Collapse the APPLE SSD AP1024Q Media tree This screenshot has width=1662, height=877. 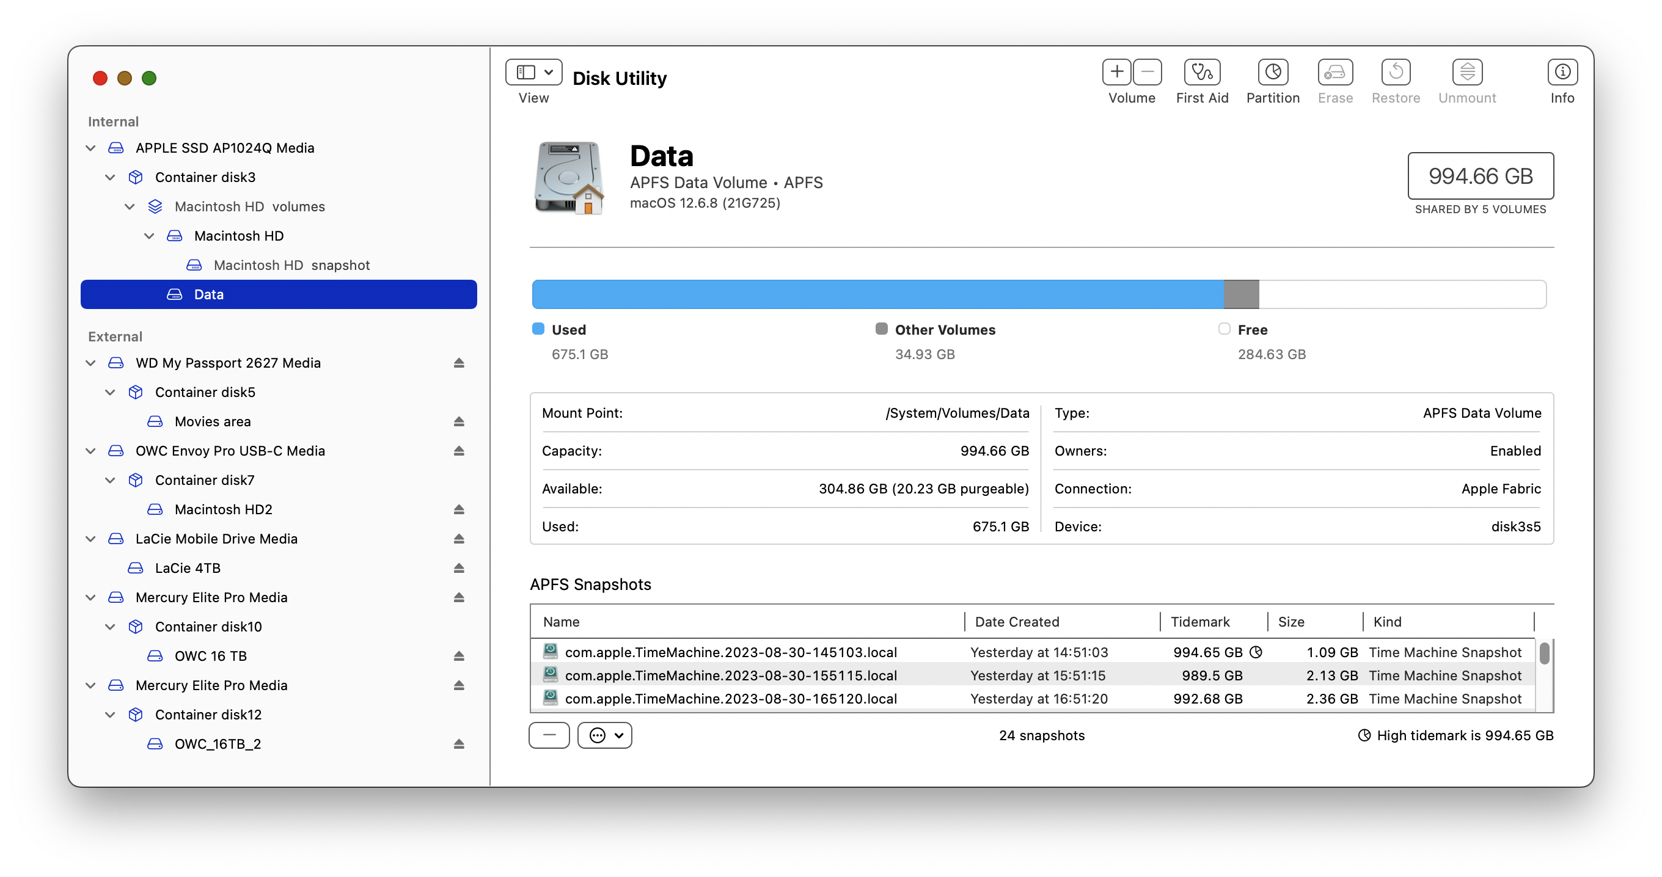pyautogui.click(x=90, y=148)
